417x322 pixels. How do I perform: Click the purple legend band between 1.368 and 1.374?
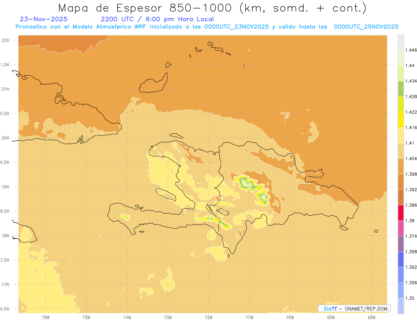pos(401,244)
